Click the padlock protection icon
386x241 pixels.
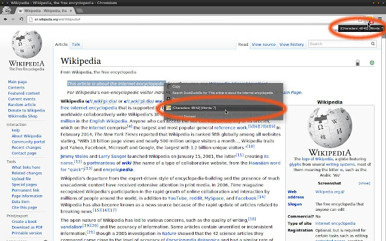(358, 63)
